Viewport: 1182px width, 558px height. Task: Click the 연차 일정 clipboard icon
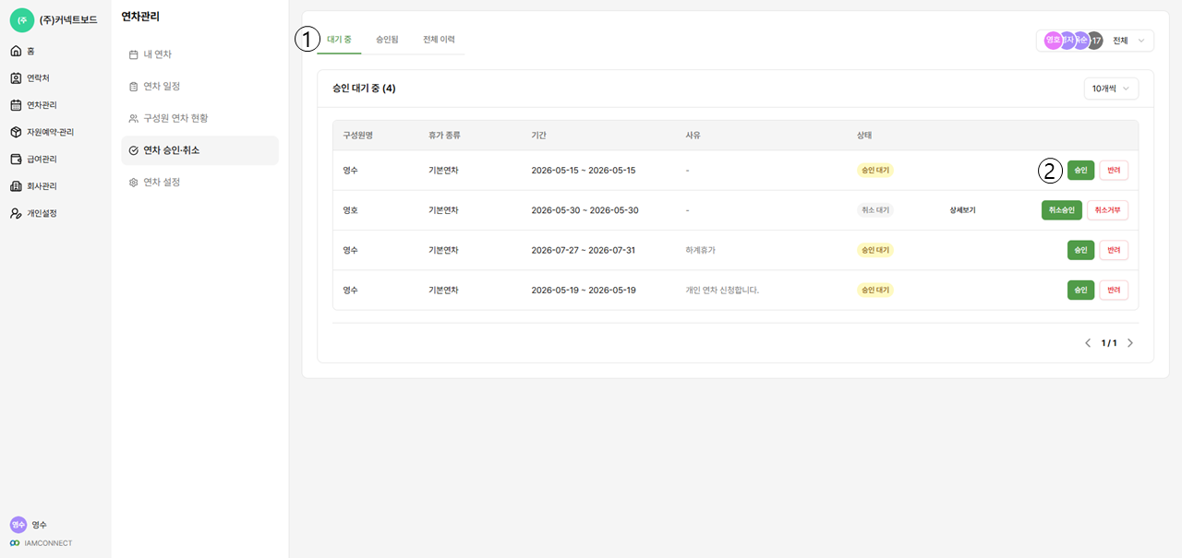click(134, 87)
